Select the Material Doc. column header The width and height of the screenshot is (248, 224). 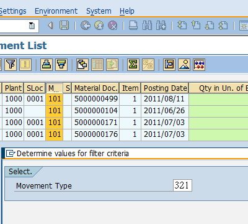(x=95, y=88)
